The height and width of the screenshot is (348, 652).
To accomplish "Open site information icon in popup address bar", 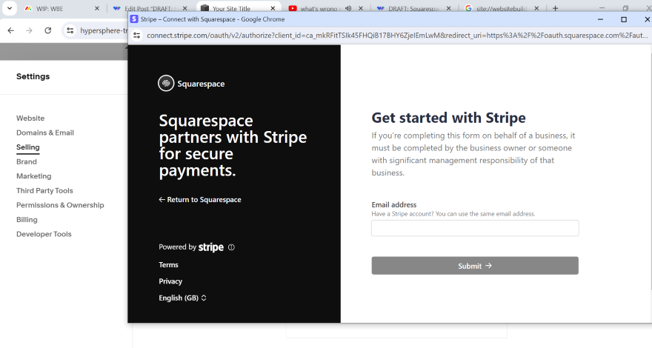I will tap(137, 36).
